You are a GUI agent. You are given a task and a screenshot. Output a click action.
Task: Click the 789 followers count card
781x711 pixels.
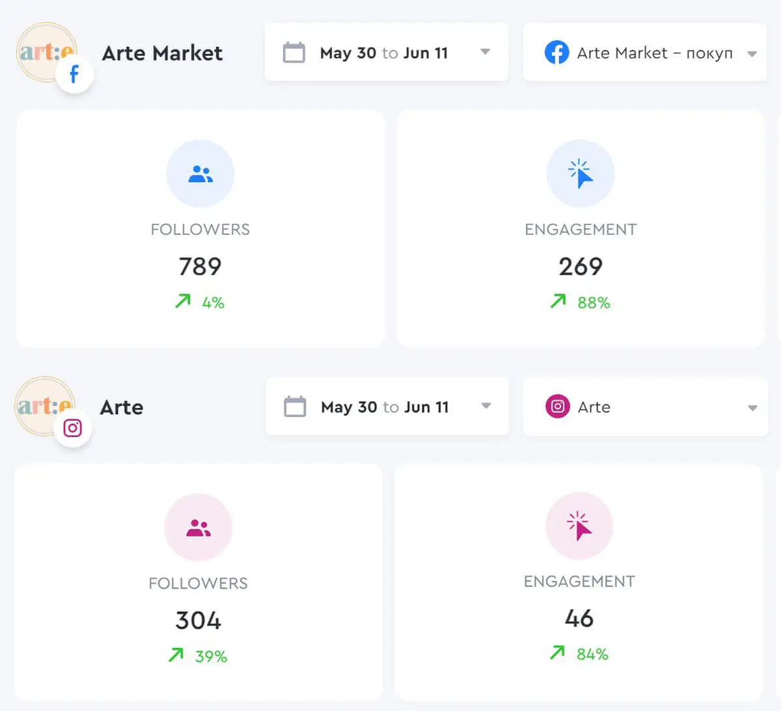coord(200,266)
